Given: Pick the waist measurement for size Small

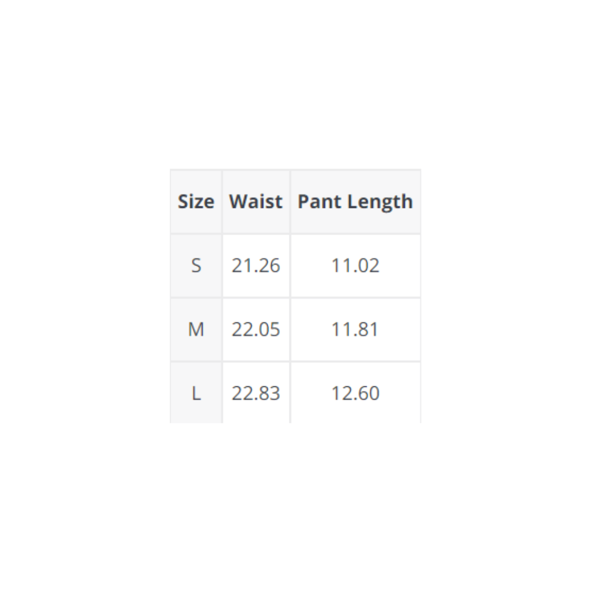Looking at the screenshot, I should point(256,266).
